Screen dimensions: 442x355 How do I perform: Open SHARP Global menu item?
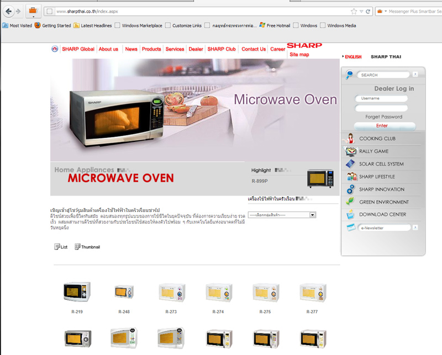(78, 49)
